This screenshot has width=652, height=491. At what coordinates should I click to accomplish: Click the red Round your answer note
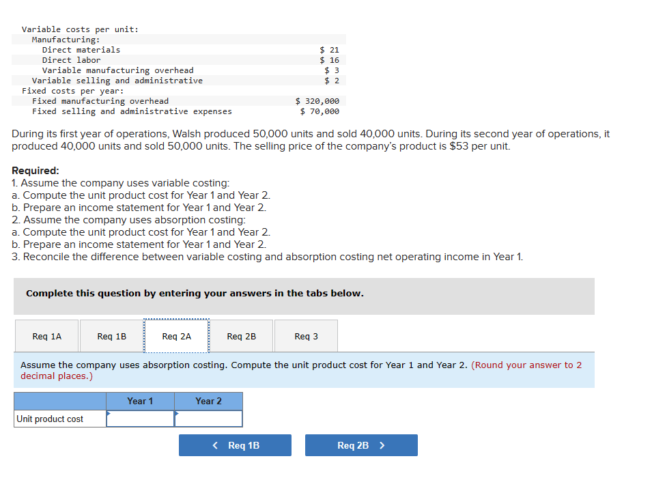301,370
